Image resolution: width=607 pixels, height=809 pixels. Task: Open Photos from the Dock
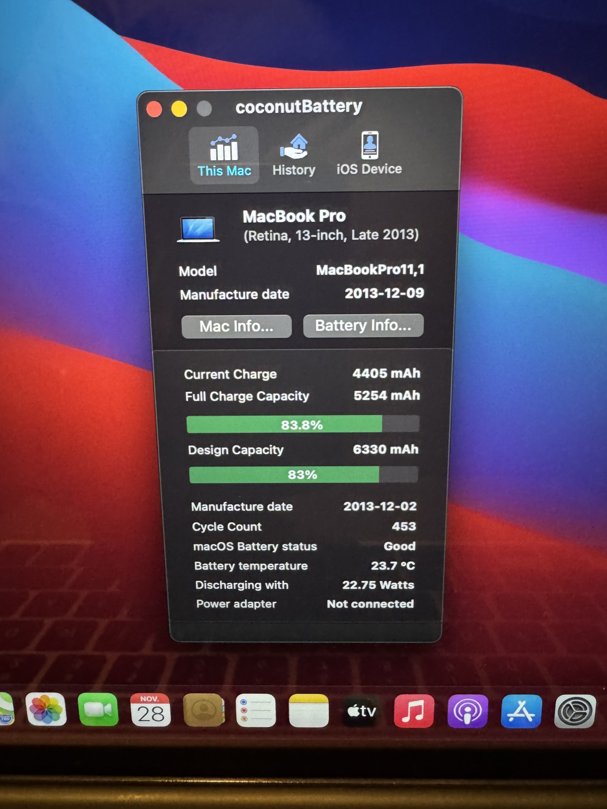[x=46, y=709]
